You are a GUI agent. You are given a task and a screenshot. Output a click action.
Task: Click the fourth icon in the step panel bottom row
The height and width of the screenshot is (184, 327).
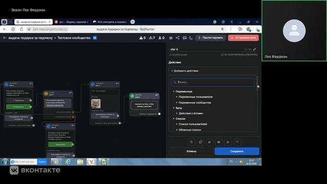point(219,142)
